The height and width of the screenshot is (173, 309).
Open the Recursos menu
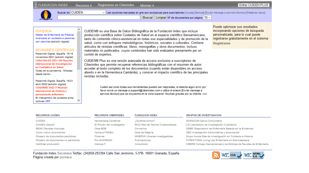83,5
